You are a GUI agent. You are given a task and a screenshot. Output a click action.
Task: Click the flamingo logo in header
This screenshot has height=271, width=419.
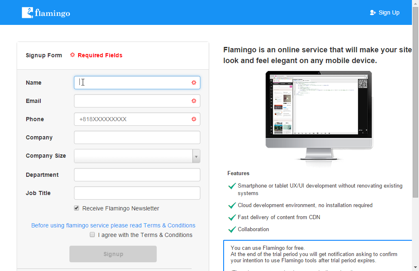(46, 12)
